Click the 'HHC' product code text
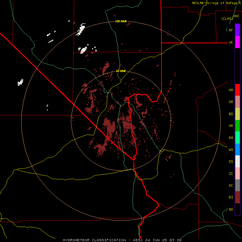 (236, 16)
